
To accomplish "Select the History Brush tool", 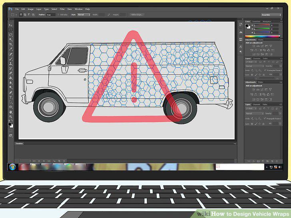I will click(10, 68).
